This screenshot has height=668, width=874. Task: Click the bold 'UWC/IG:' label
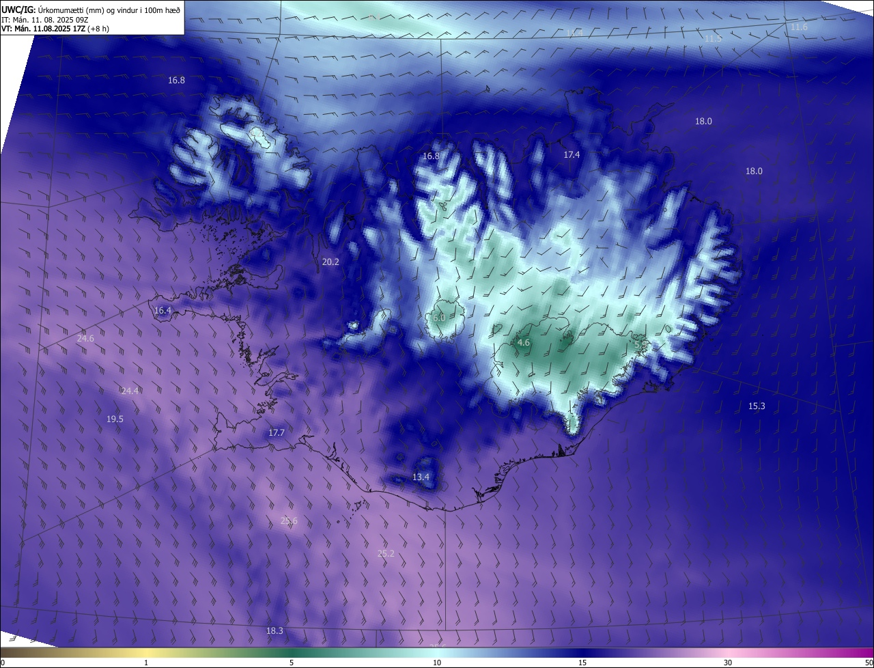18,10
